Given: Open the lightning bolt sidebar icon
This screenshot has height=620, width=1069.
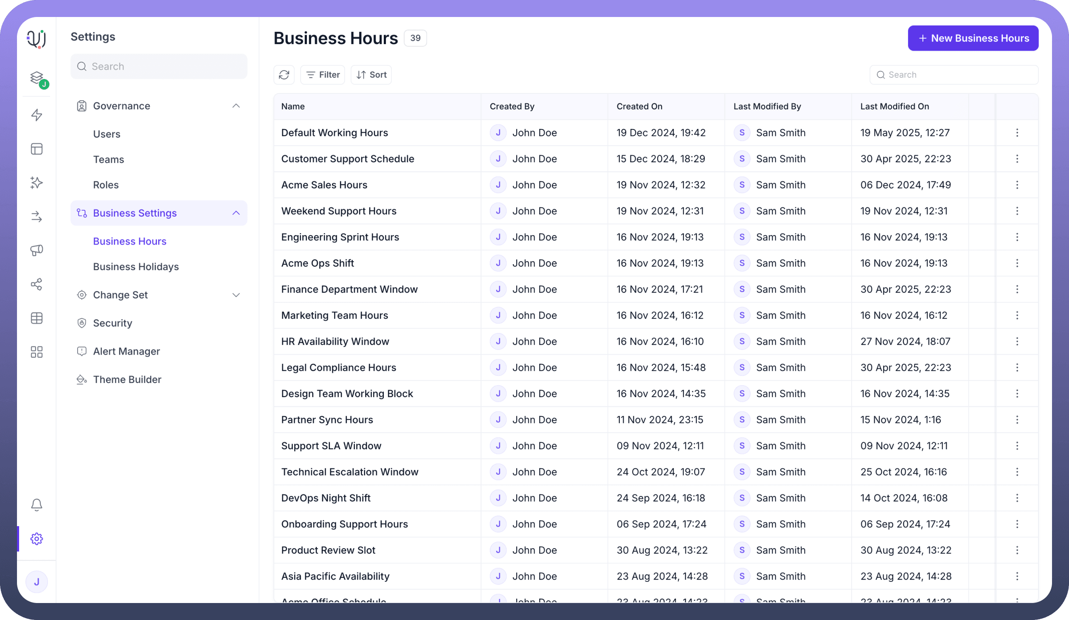Looking at the screenshot, I should pyautogui.click(x=37, y=115).
